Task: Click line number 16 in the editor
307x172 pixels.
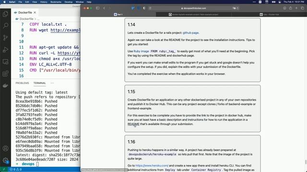Action: click(21, 76)
